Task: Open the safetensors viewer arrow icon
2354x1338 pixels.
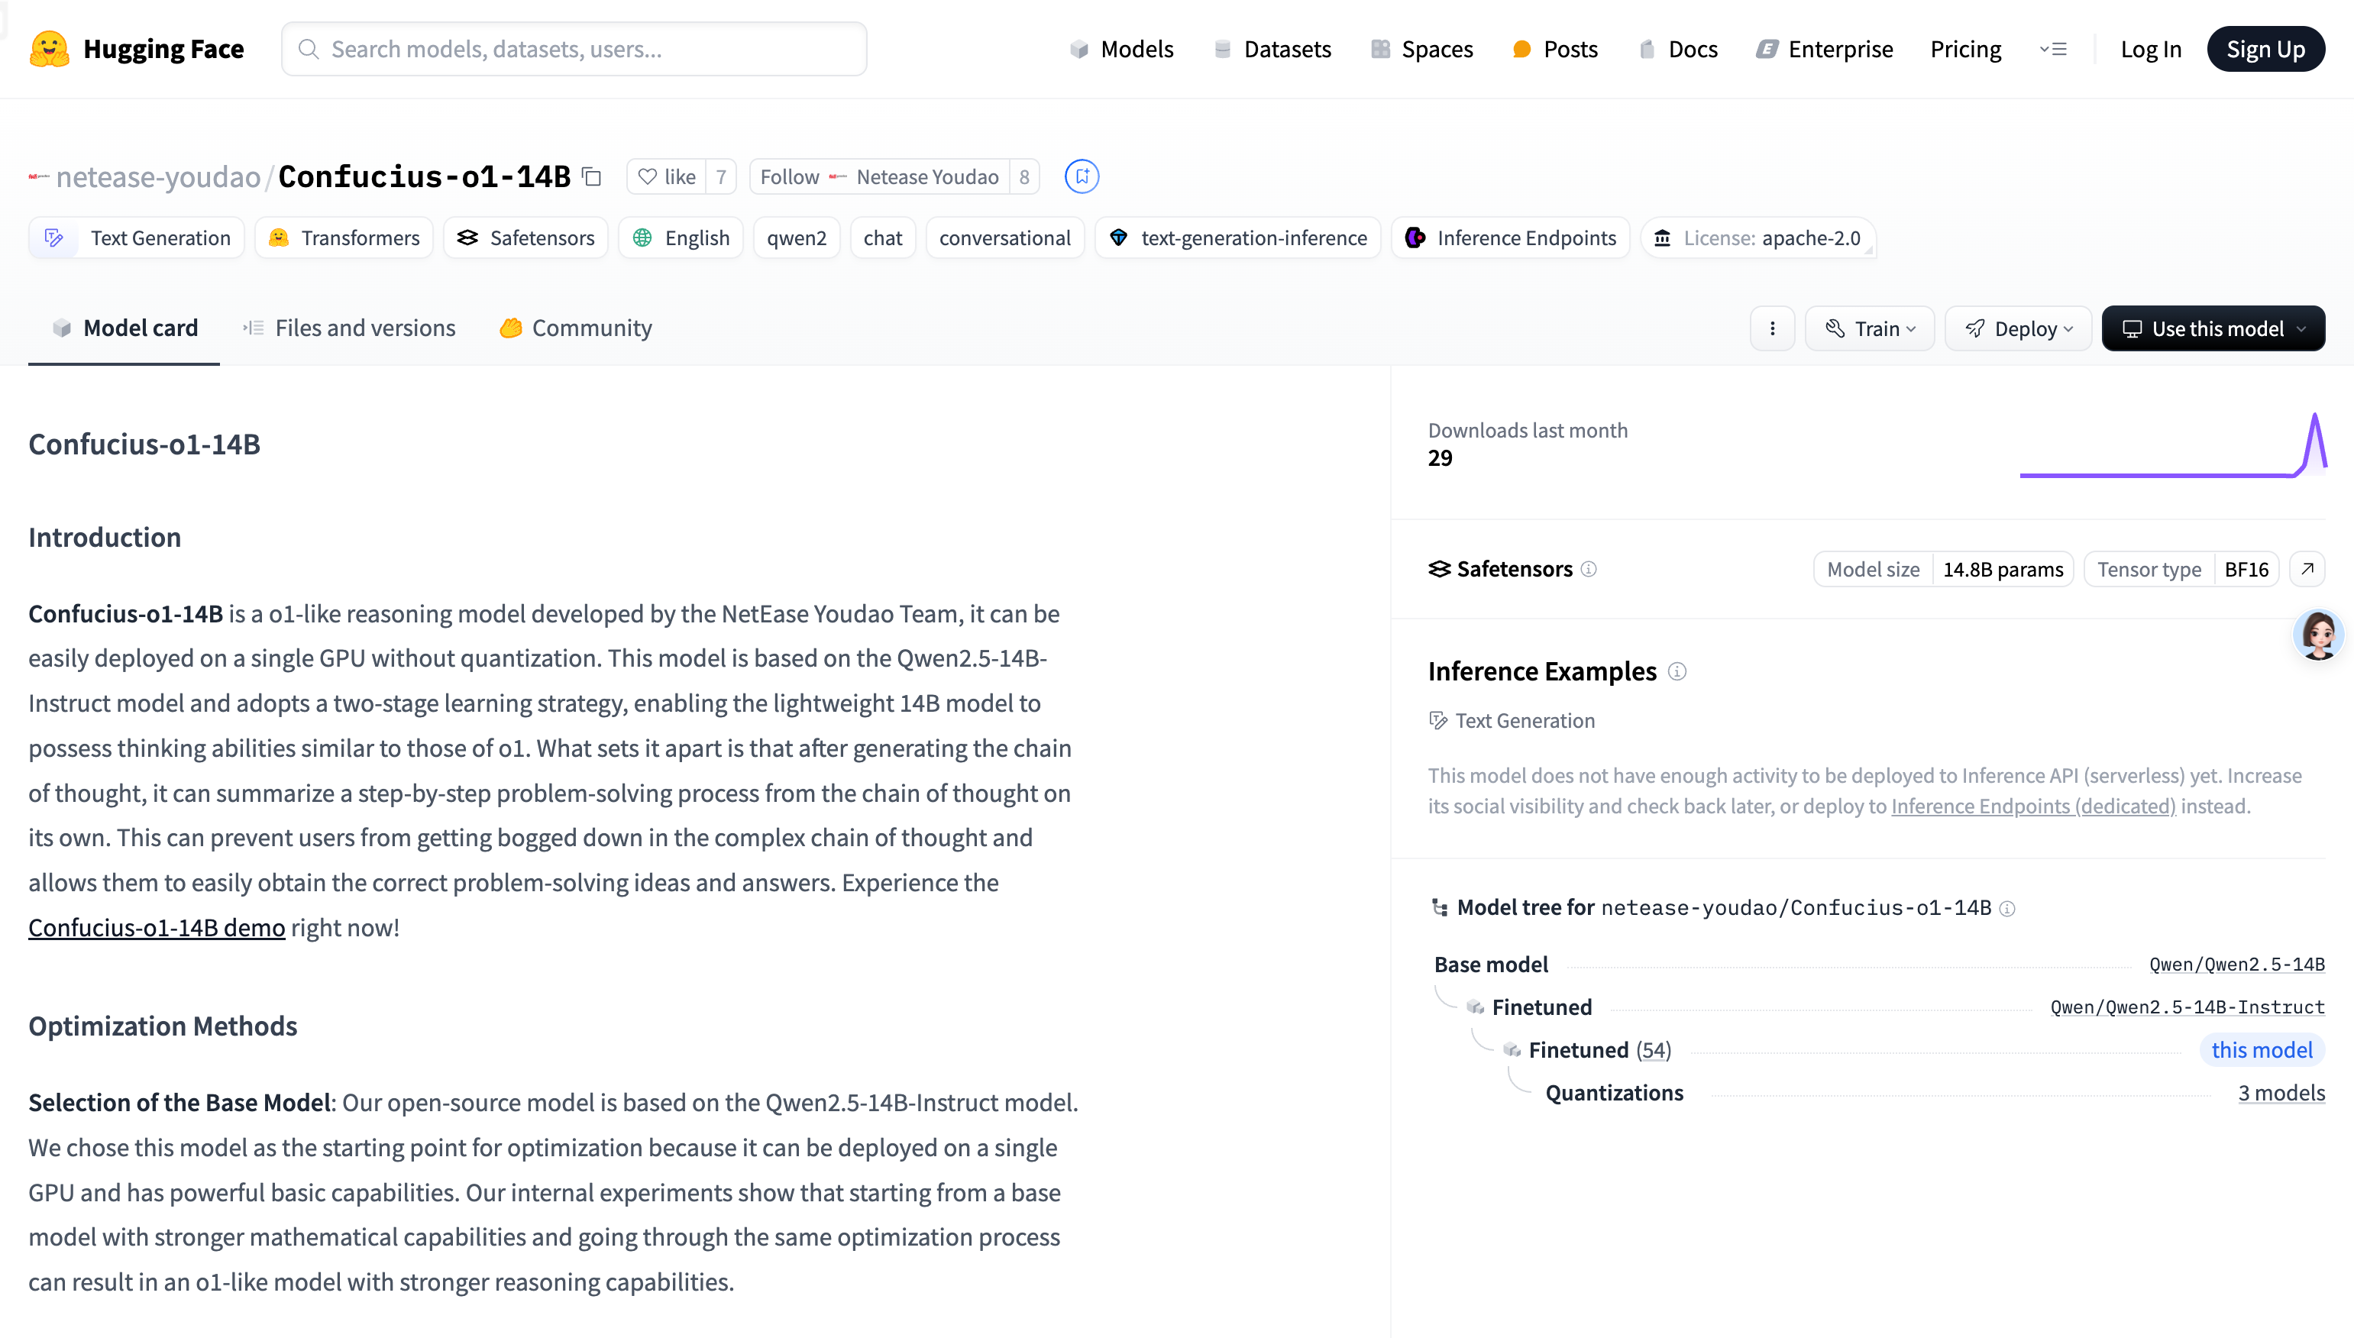Action: pos(2306,569)
